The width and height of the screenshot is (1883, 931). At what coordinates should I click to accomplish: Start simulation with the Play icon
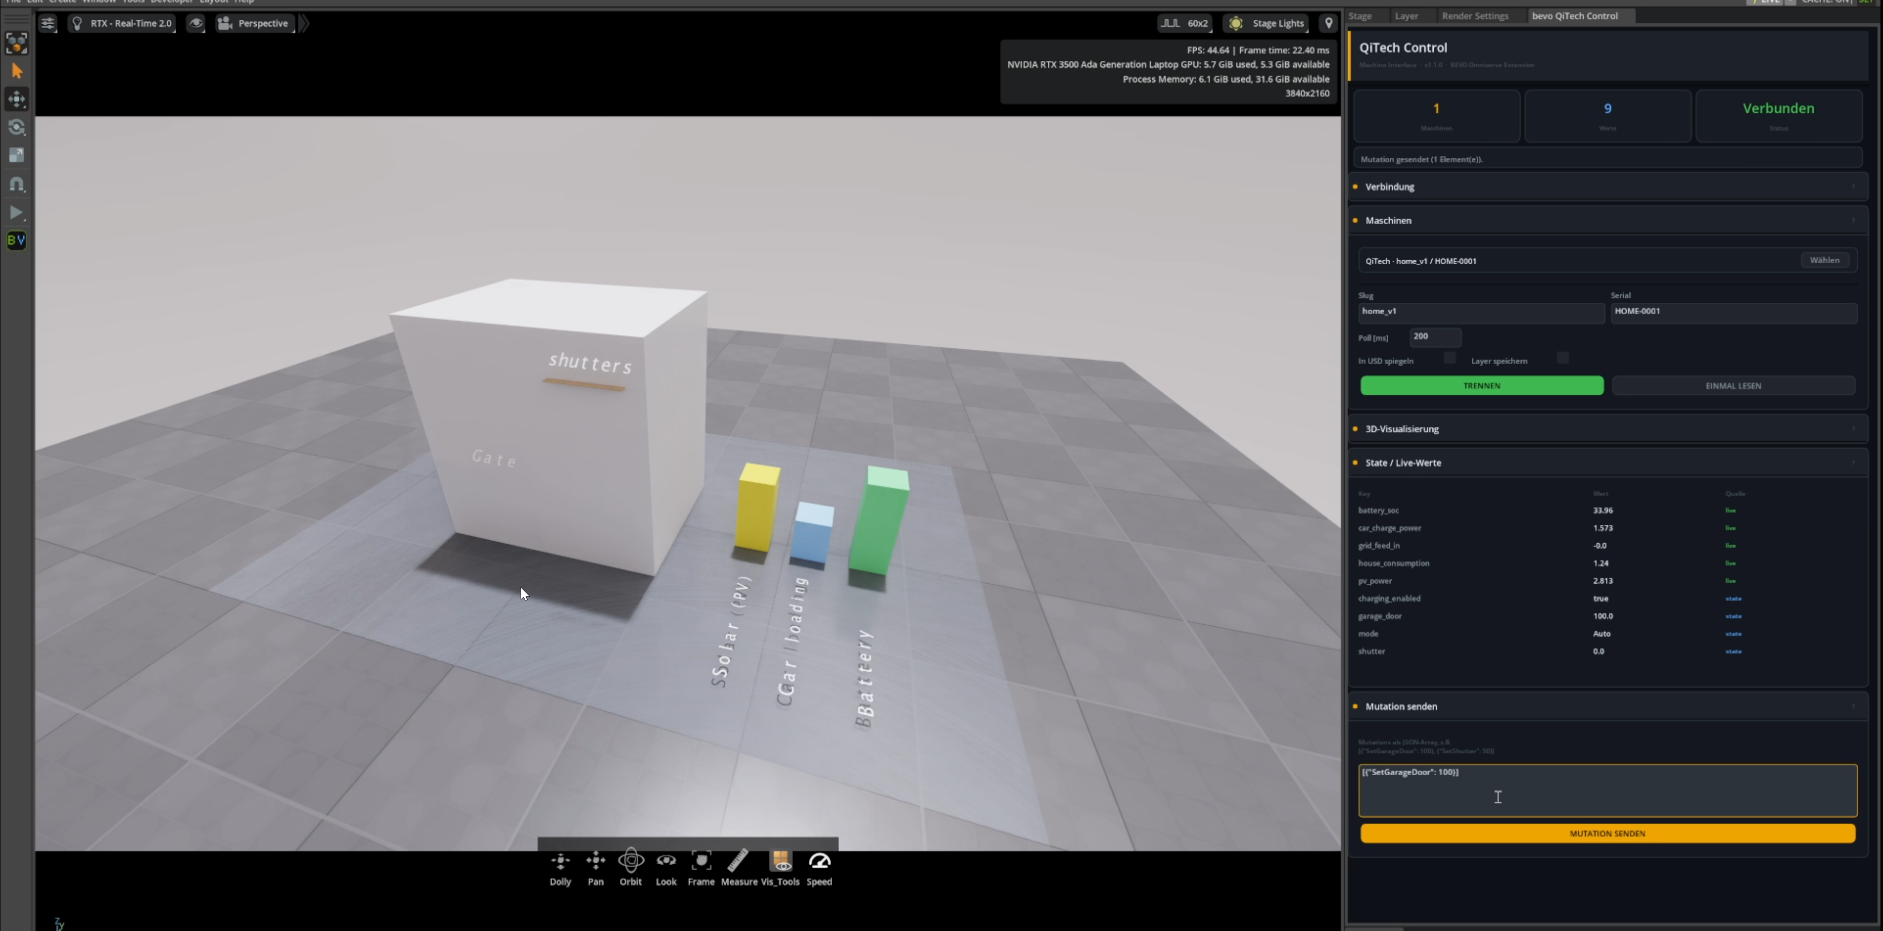click(x=16, y=212)
